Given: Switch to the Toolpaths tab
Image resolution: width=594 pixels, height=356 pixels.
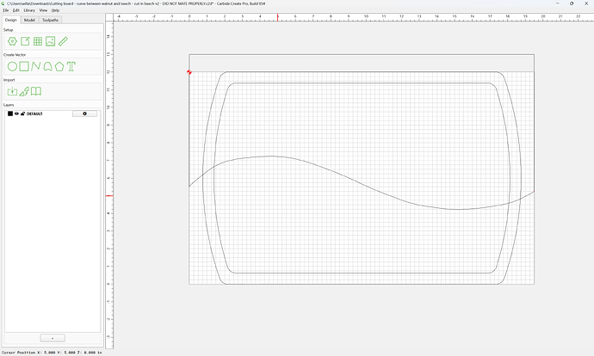Looking at the screenshot, I should tap(51, 20).
